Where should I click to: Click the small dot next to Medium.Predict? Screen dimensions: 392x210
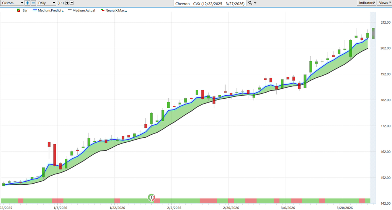62,11
